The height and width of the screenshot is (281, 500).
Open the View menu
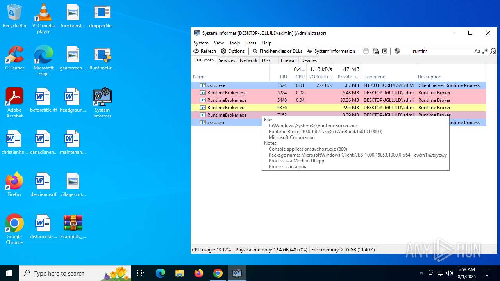pos(219,43)
